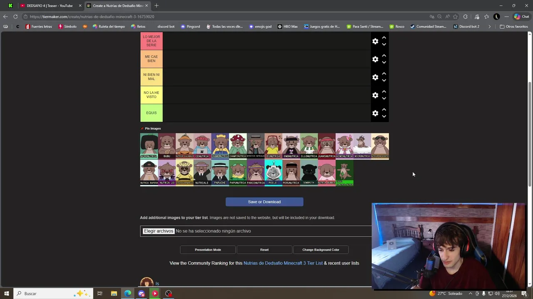Open browser Settings and more menu
Image resolution: width=533 pixels, height=299 pixels.
[506, 17]
